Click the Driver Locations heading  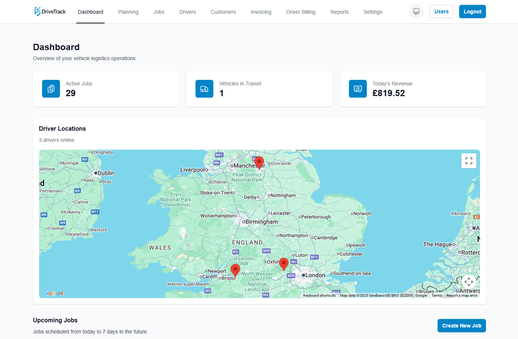pos(63,128)
